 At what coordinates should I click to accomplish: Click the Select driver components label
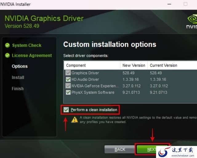click(86, 56)
